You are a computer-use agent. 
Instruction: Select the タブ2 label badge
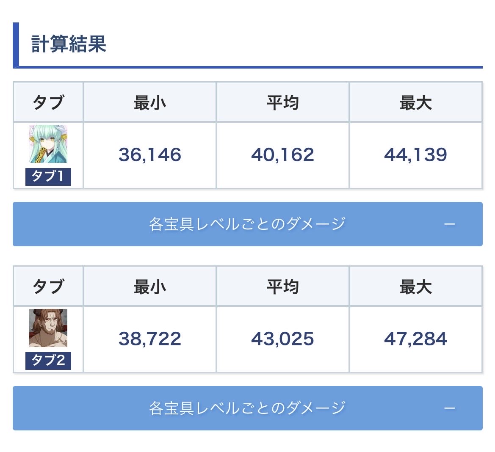pos(48,361)
